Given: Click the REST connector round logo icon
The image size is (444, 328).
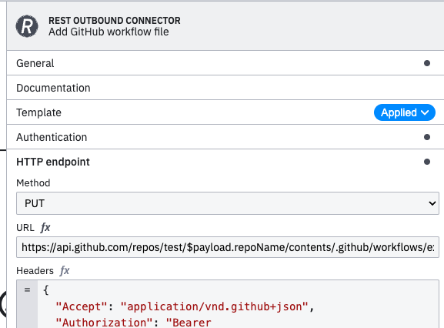Looking at the screenshot, I should click(x=27, y=26).
